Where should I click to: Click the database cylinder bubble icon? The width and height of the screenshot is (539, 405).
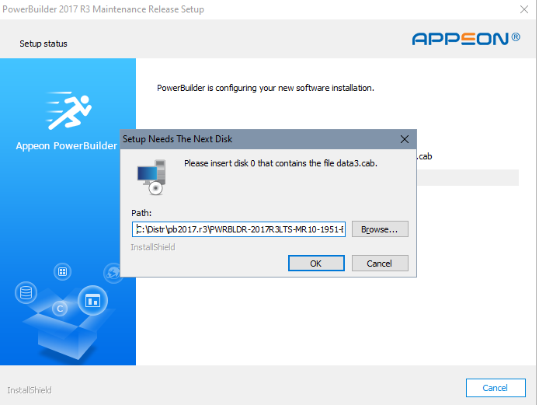(27, 293)
